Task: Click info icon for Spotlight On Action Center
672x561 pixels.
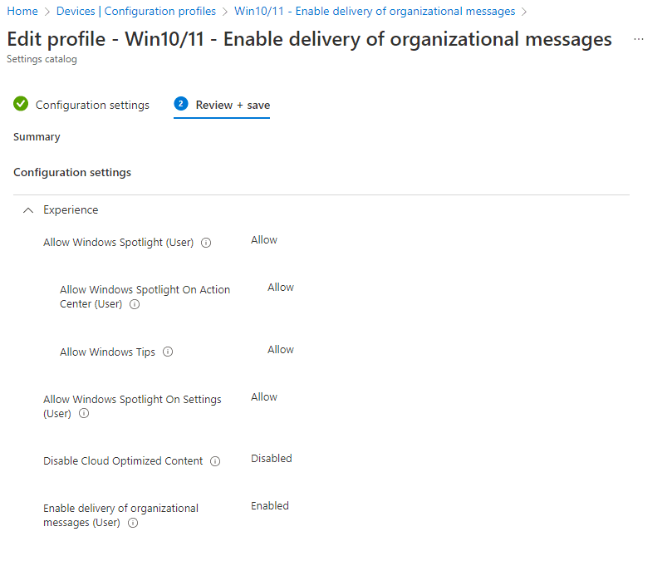Action: [135, 305]
